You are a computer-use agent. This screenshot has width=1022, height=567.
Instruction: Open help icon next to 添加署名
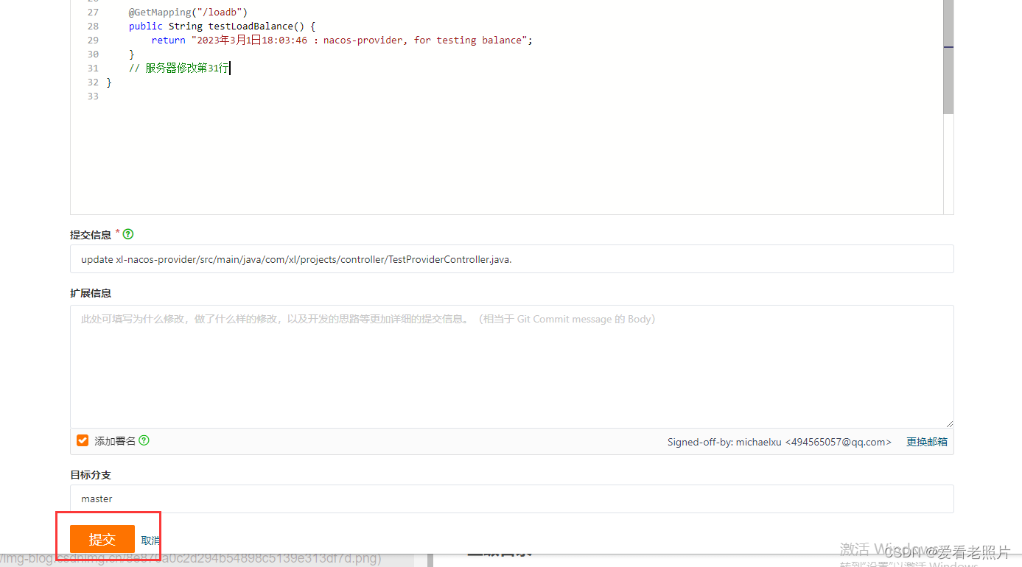[144, 440]
